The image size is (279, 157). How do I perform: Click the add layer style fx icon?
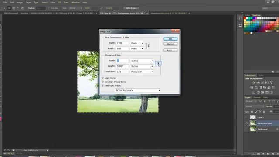pos(254,154)
